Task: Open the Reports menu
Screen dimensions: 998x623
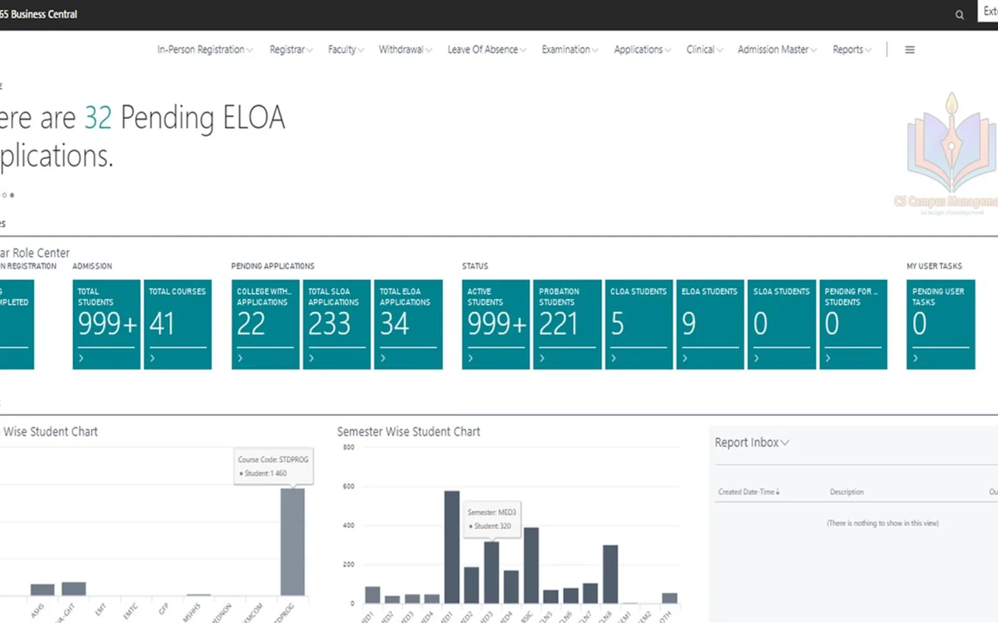Action: click(x=852, y=50)
